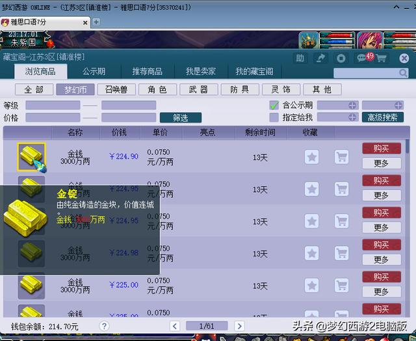The image size is (416, 341).
Task: Click the share arrow icon in header
Action: click(320, 58)
